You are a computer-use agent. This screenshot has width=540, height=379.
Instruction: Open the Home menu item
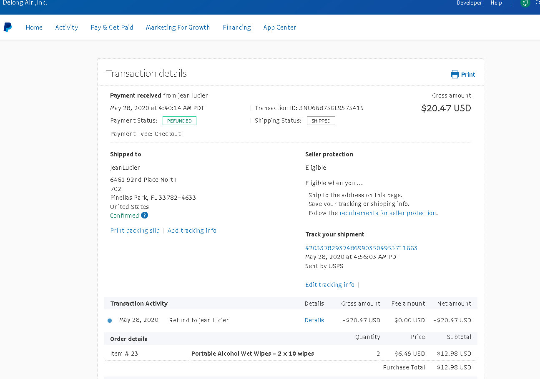click(x=34, y=28)
